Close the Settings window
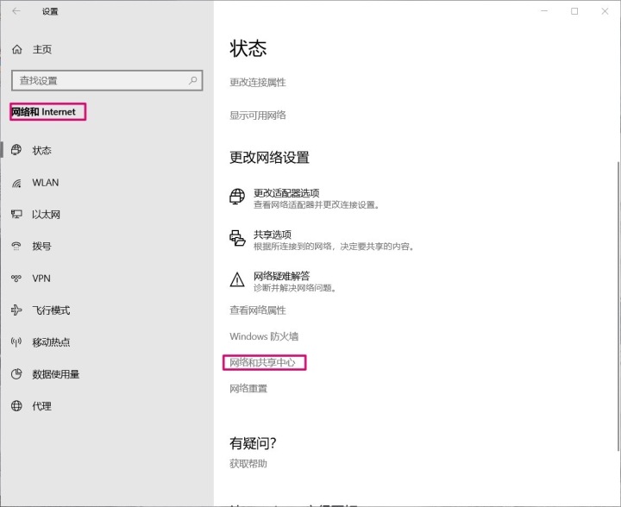Viewport: 621px width, 507px height. pyautogui.click(x=605, y=11)
